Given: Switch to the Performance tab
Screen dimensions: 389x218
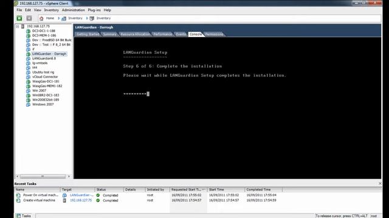Looking at the screenshot, I should tap(162, 34).
